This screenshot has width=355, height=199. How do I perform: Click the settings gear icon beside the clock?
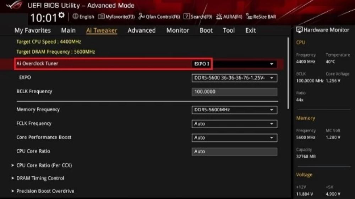pos(62,15)
